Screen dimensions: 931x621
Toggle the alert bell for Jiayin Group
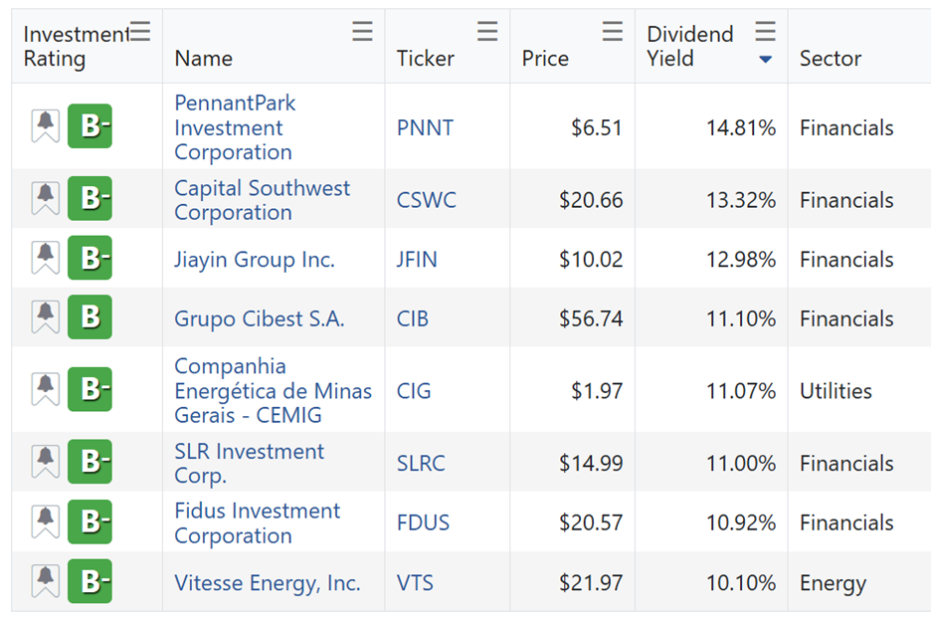pos(46,259)
